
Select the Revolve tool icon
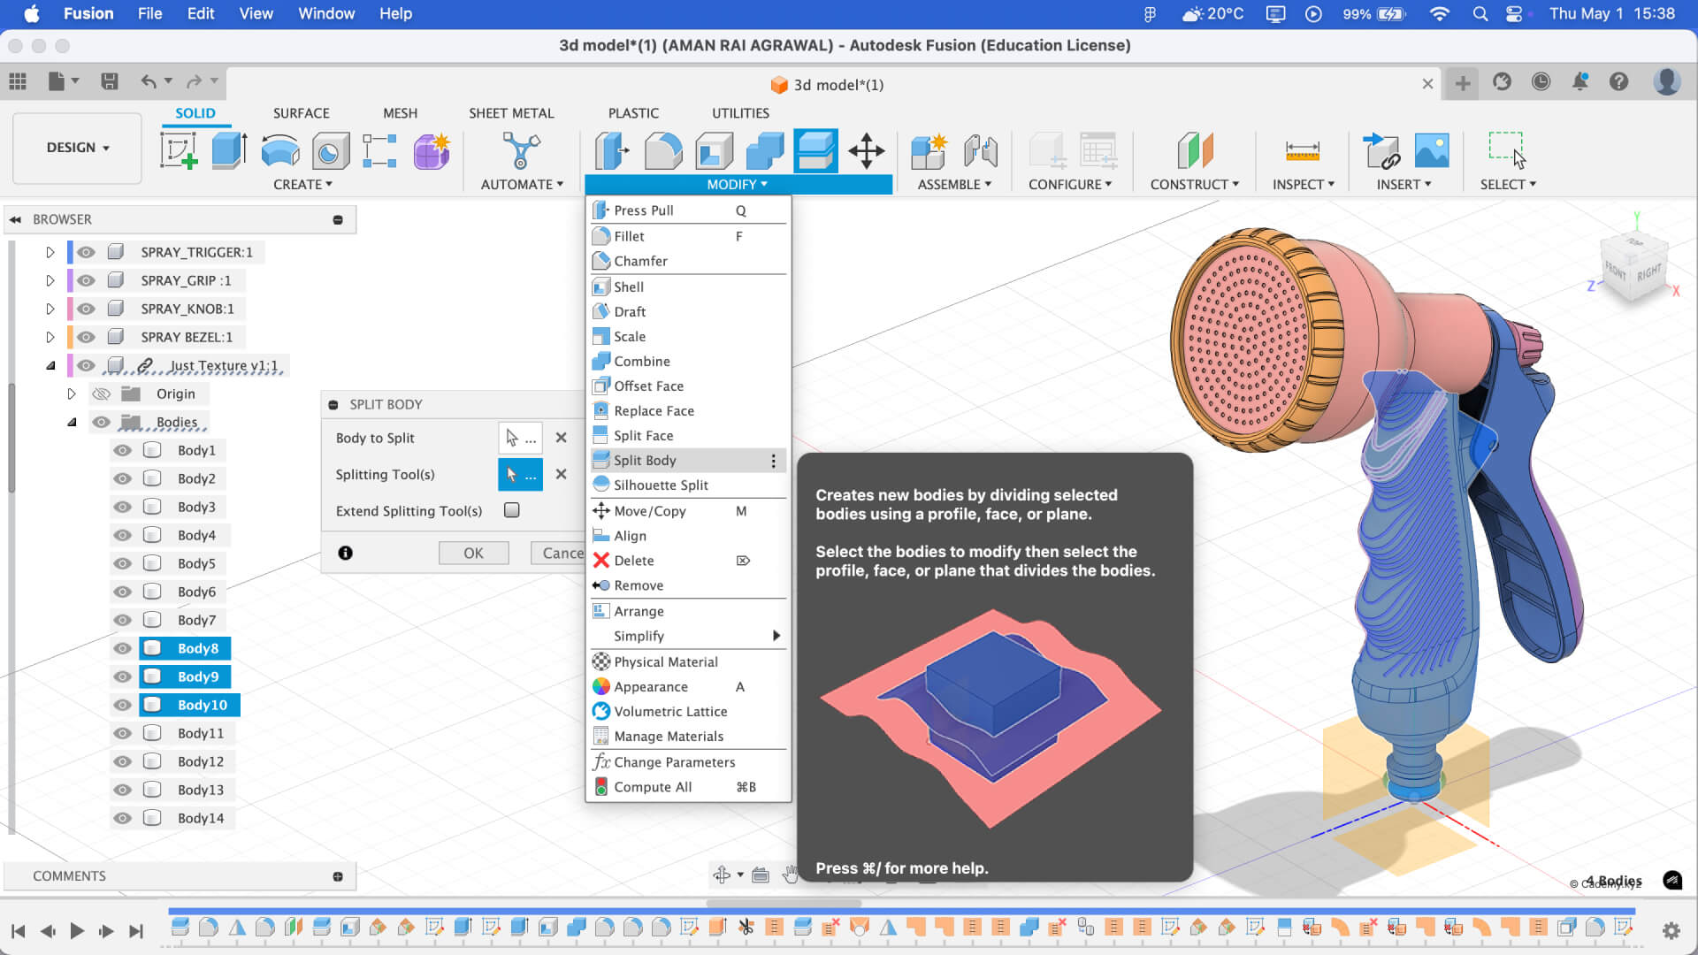tap(279, 150)
